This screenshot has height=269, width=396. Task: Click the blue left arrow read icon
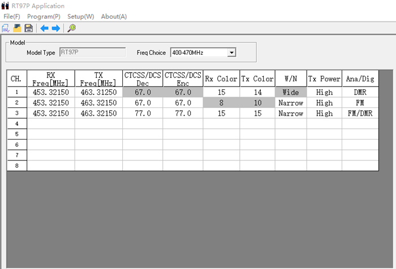tap(44, 28)
